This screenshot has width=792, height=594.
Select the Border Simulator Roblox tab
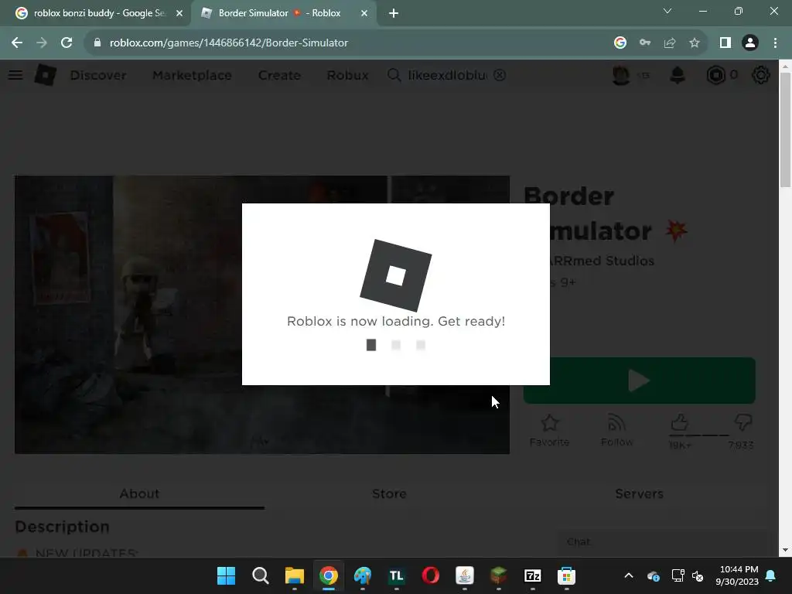click(x=283, y=13)
